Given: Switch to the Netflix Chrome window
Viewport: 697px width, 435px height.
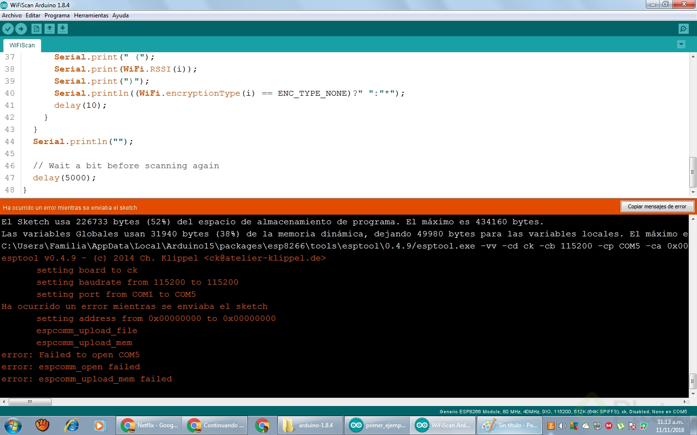Looking at the screenshot, I should 150,425.
